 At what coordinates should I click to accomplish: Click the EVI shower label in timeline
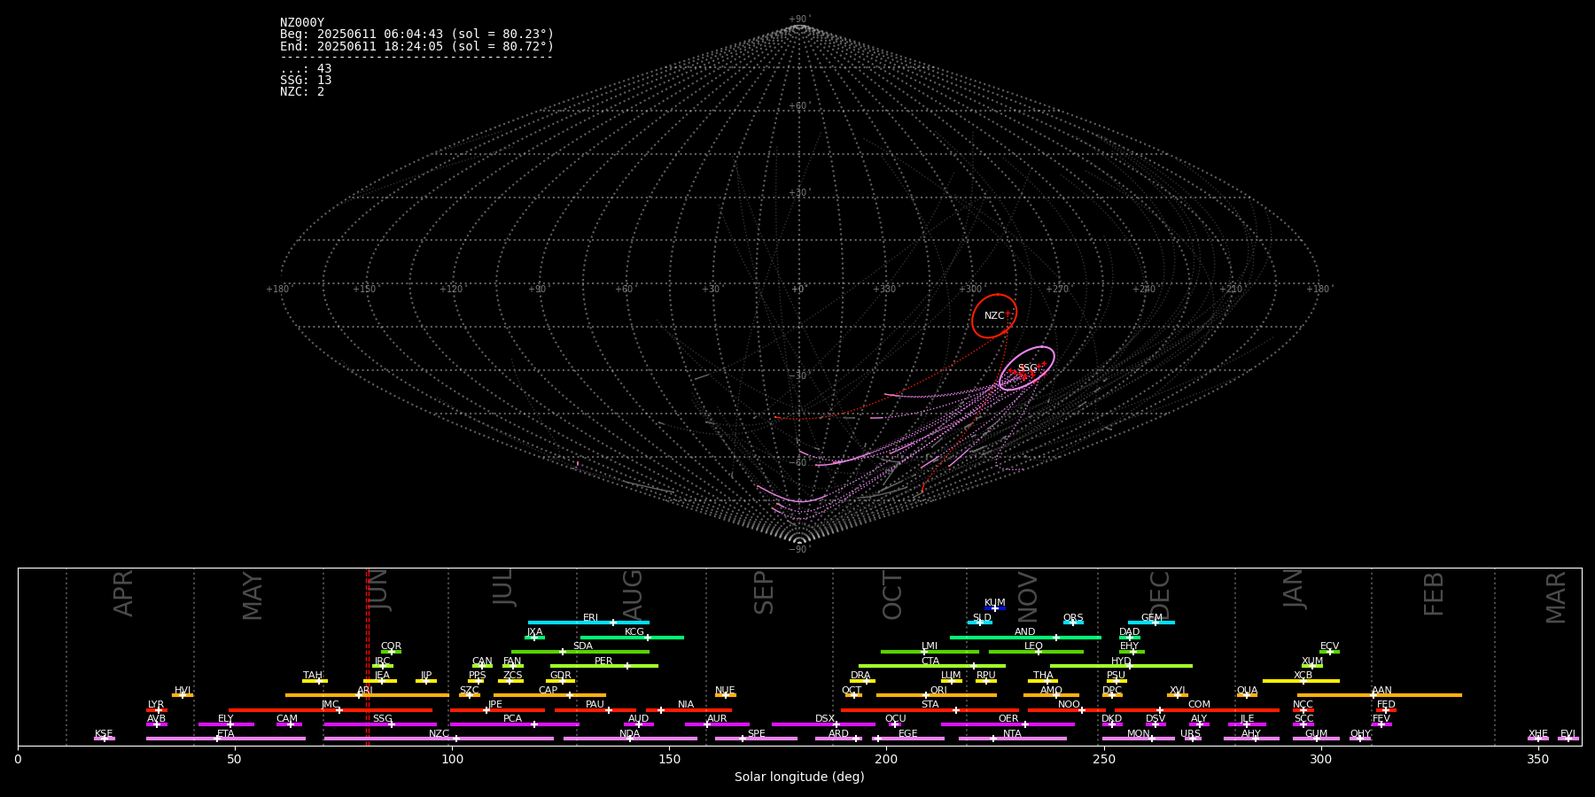point(1568,734)
